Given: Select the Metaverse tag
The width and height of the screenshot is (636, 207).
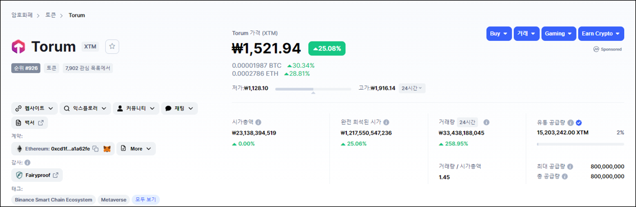Looking at the screenshot, I should [x=114, y=200].
